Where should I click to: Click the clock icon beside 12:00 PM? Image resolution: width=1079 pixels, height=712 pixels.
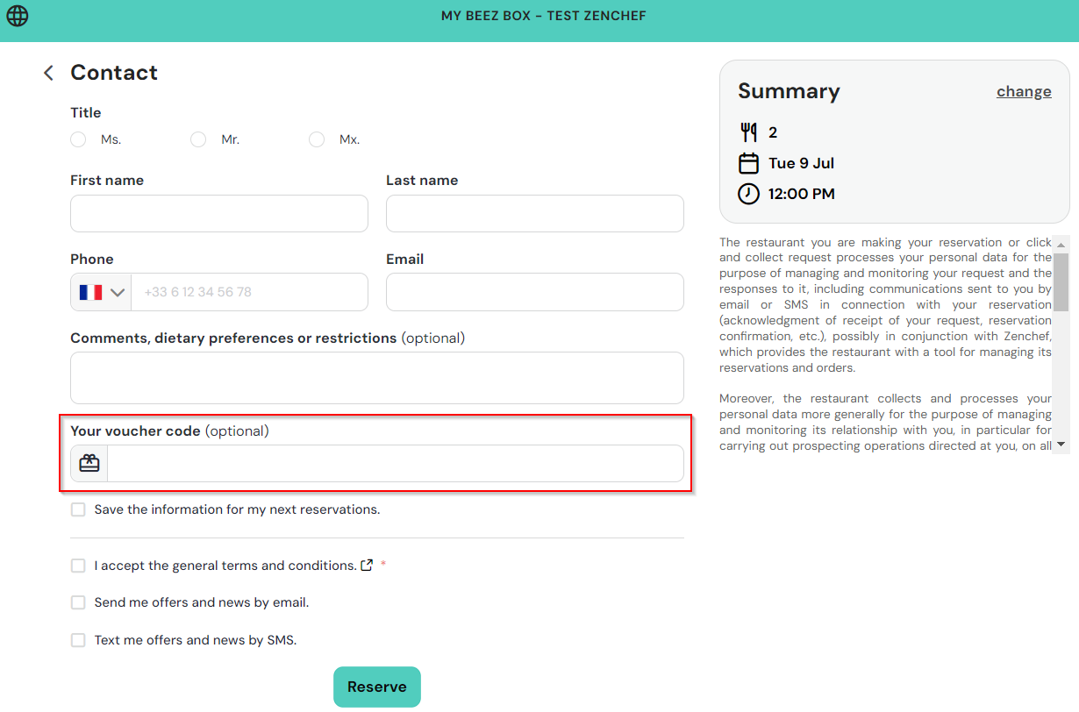(x=748, y=194)
